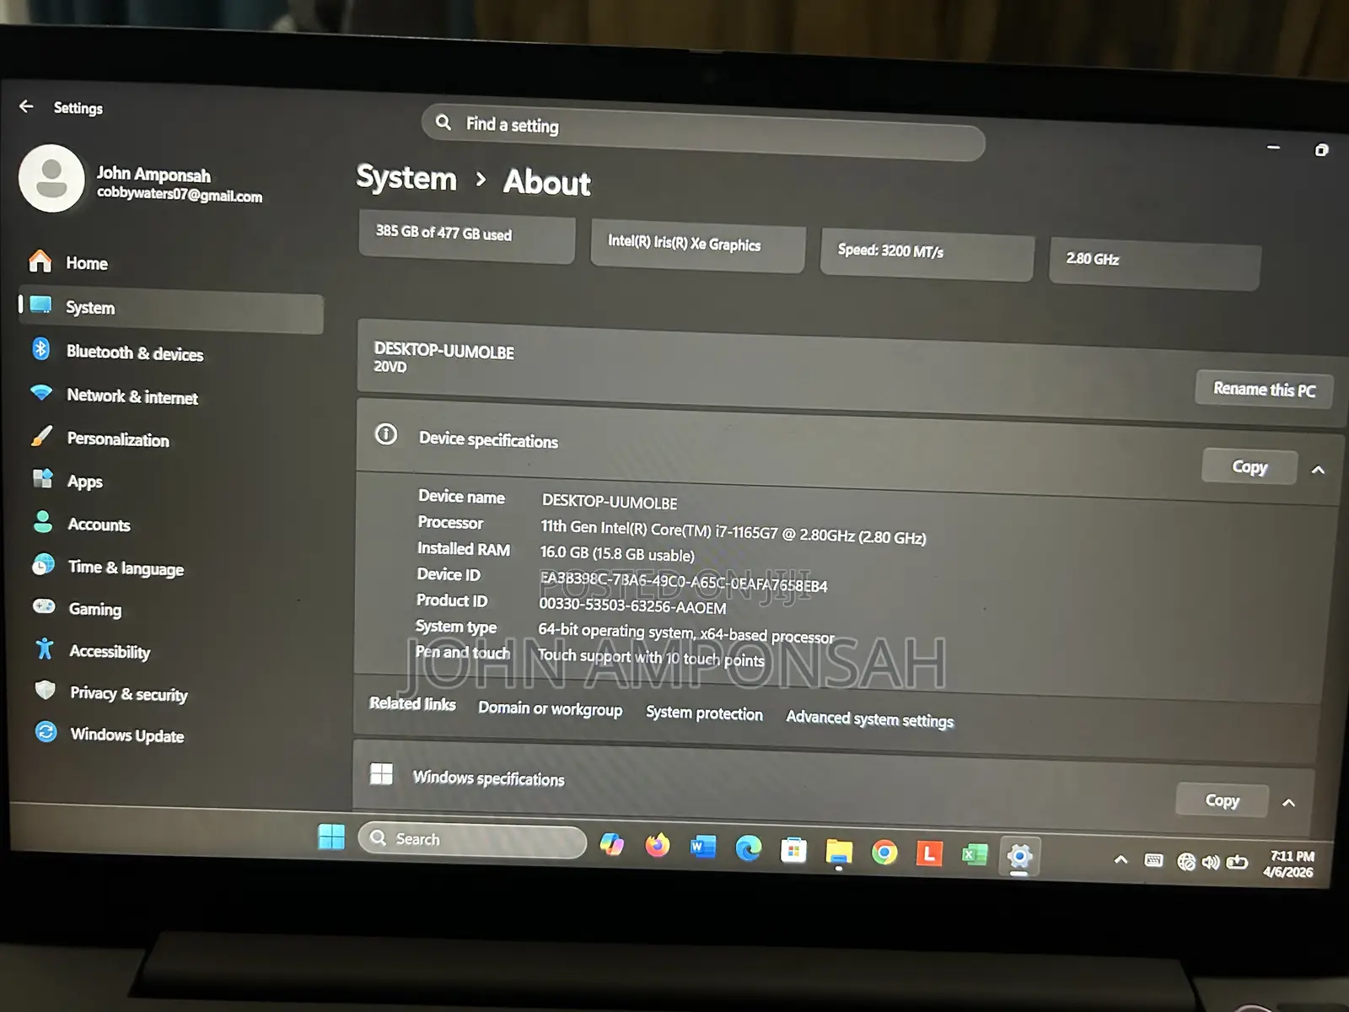Open the network globe tray icon
1349x1012 pixels.
click(1186, 862)
